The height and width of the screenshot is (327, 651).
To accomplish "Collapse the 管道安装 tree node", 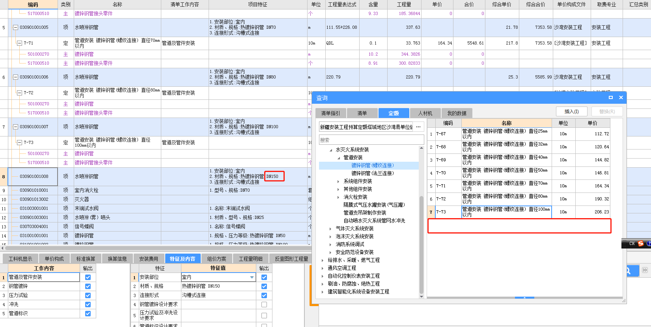I will pos(339,158).
